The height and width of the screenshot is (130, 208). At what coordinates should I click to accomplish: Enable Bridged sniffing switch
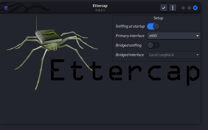pos(153,45)
